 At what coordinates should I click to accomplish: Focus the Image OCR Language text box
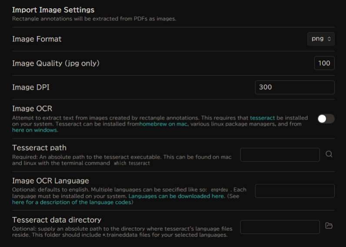[294, 191]
